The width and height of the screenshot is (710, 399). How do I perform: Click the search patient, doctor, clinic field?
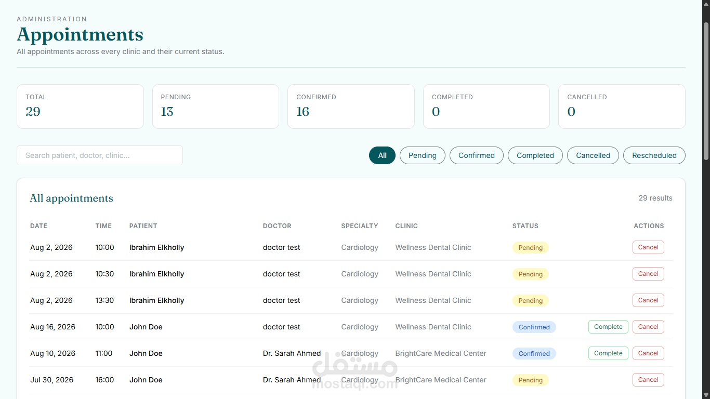(100, 155)
